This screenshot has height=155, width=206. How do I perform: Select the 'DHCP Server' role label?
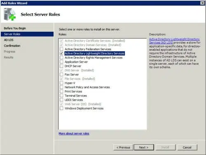click(73, 66)
